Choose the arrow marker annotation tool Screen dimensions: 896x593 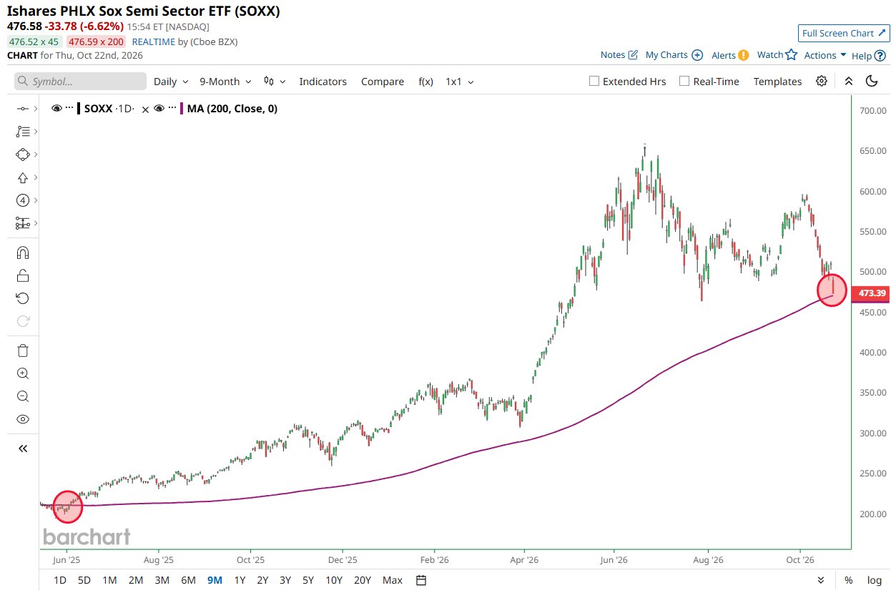click(22, 177)
